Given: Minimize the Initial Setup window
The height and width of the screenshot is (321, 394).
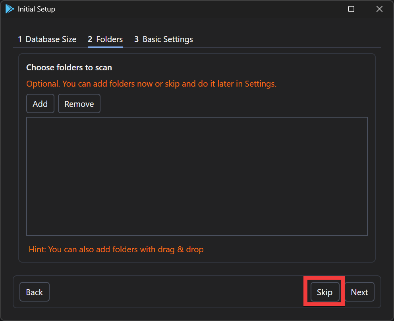Looking at the screenshot, I should click(324, 9).
